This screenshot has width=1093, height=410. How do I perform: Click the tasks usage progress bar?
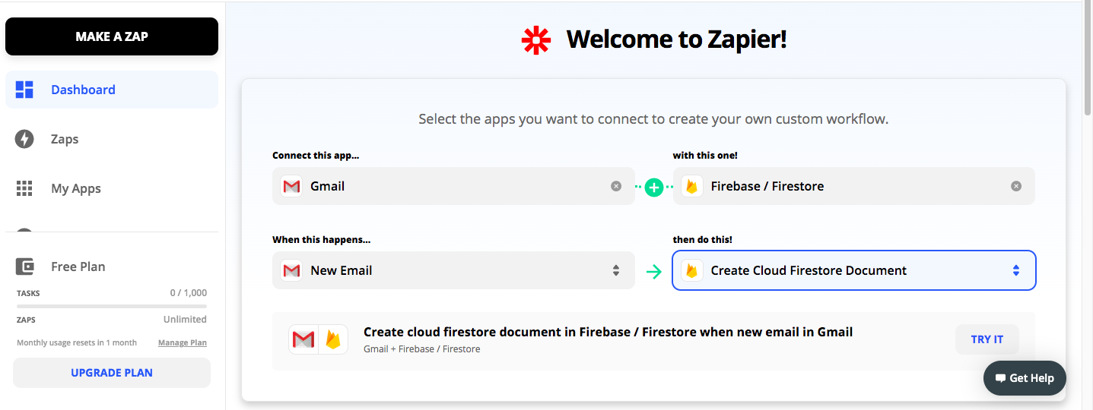click(x=112, y=306)
